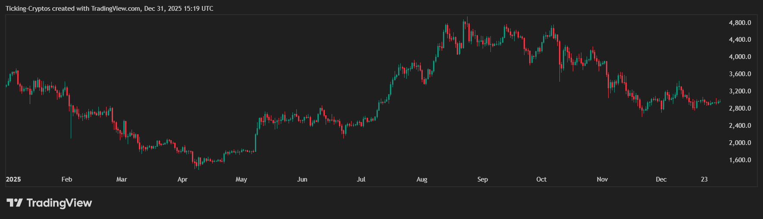Viewport: 763px width, 219px height.
Task: Open the TradingView wordmark link
Action: coord(59,203)
